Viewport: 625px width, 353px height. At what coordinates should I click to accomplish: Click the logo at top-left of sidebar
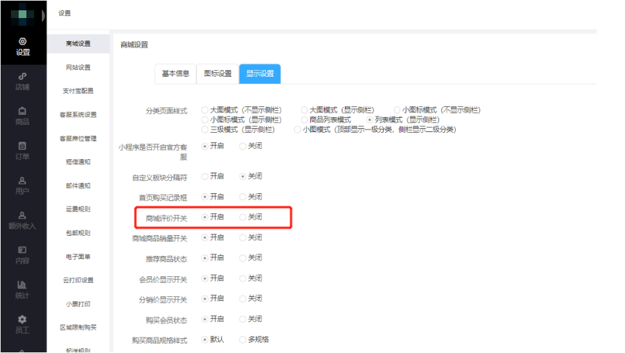point(23,14)
